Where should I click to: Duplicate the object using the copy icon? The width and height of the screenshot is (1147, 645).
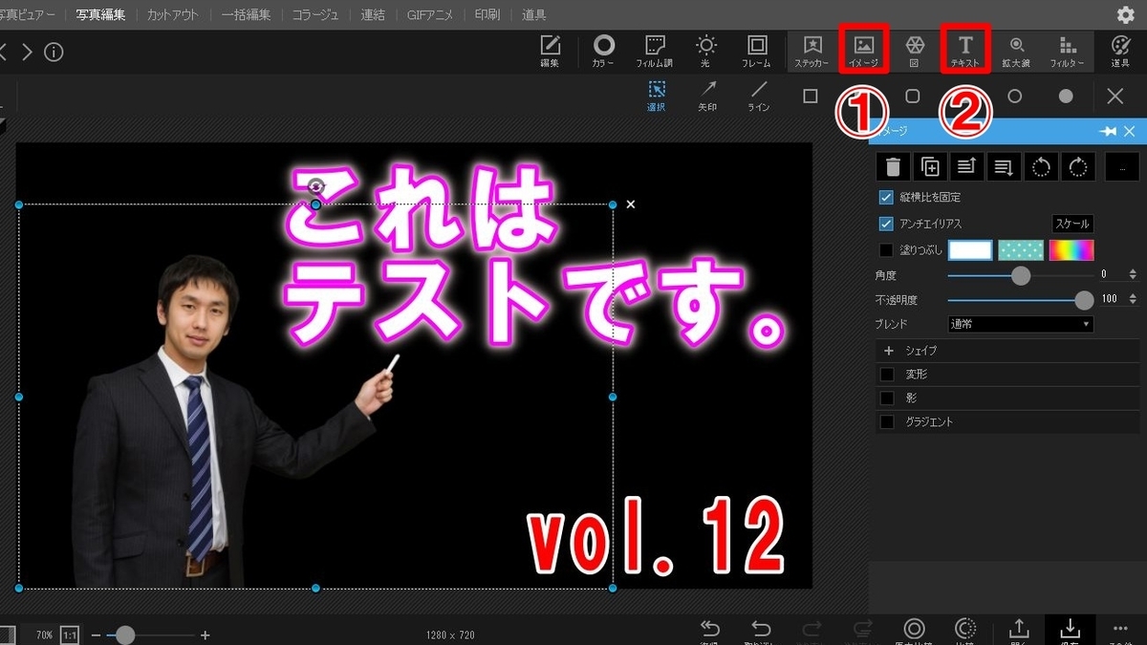(x=929, y=166)
